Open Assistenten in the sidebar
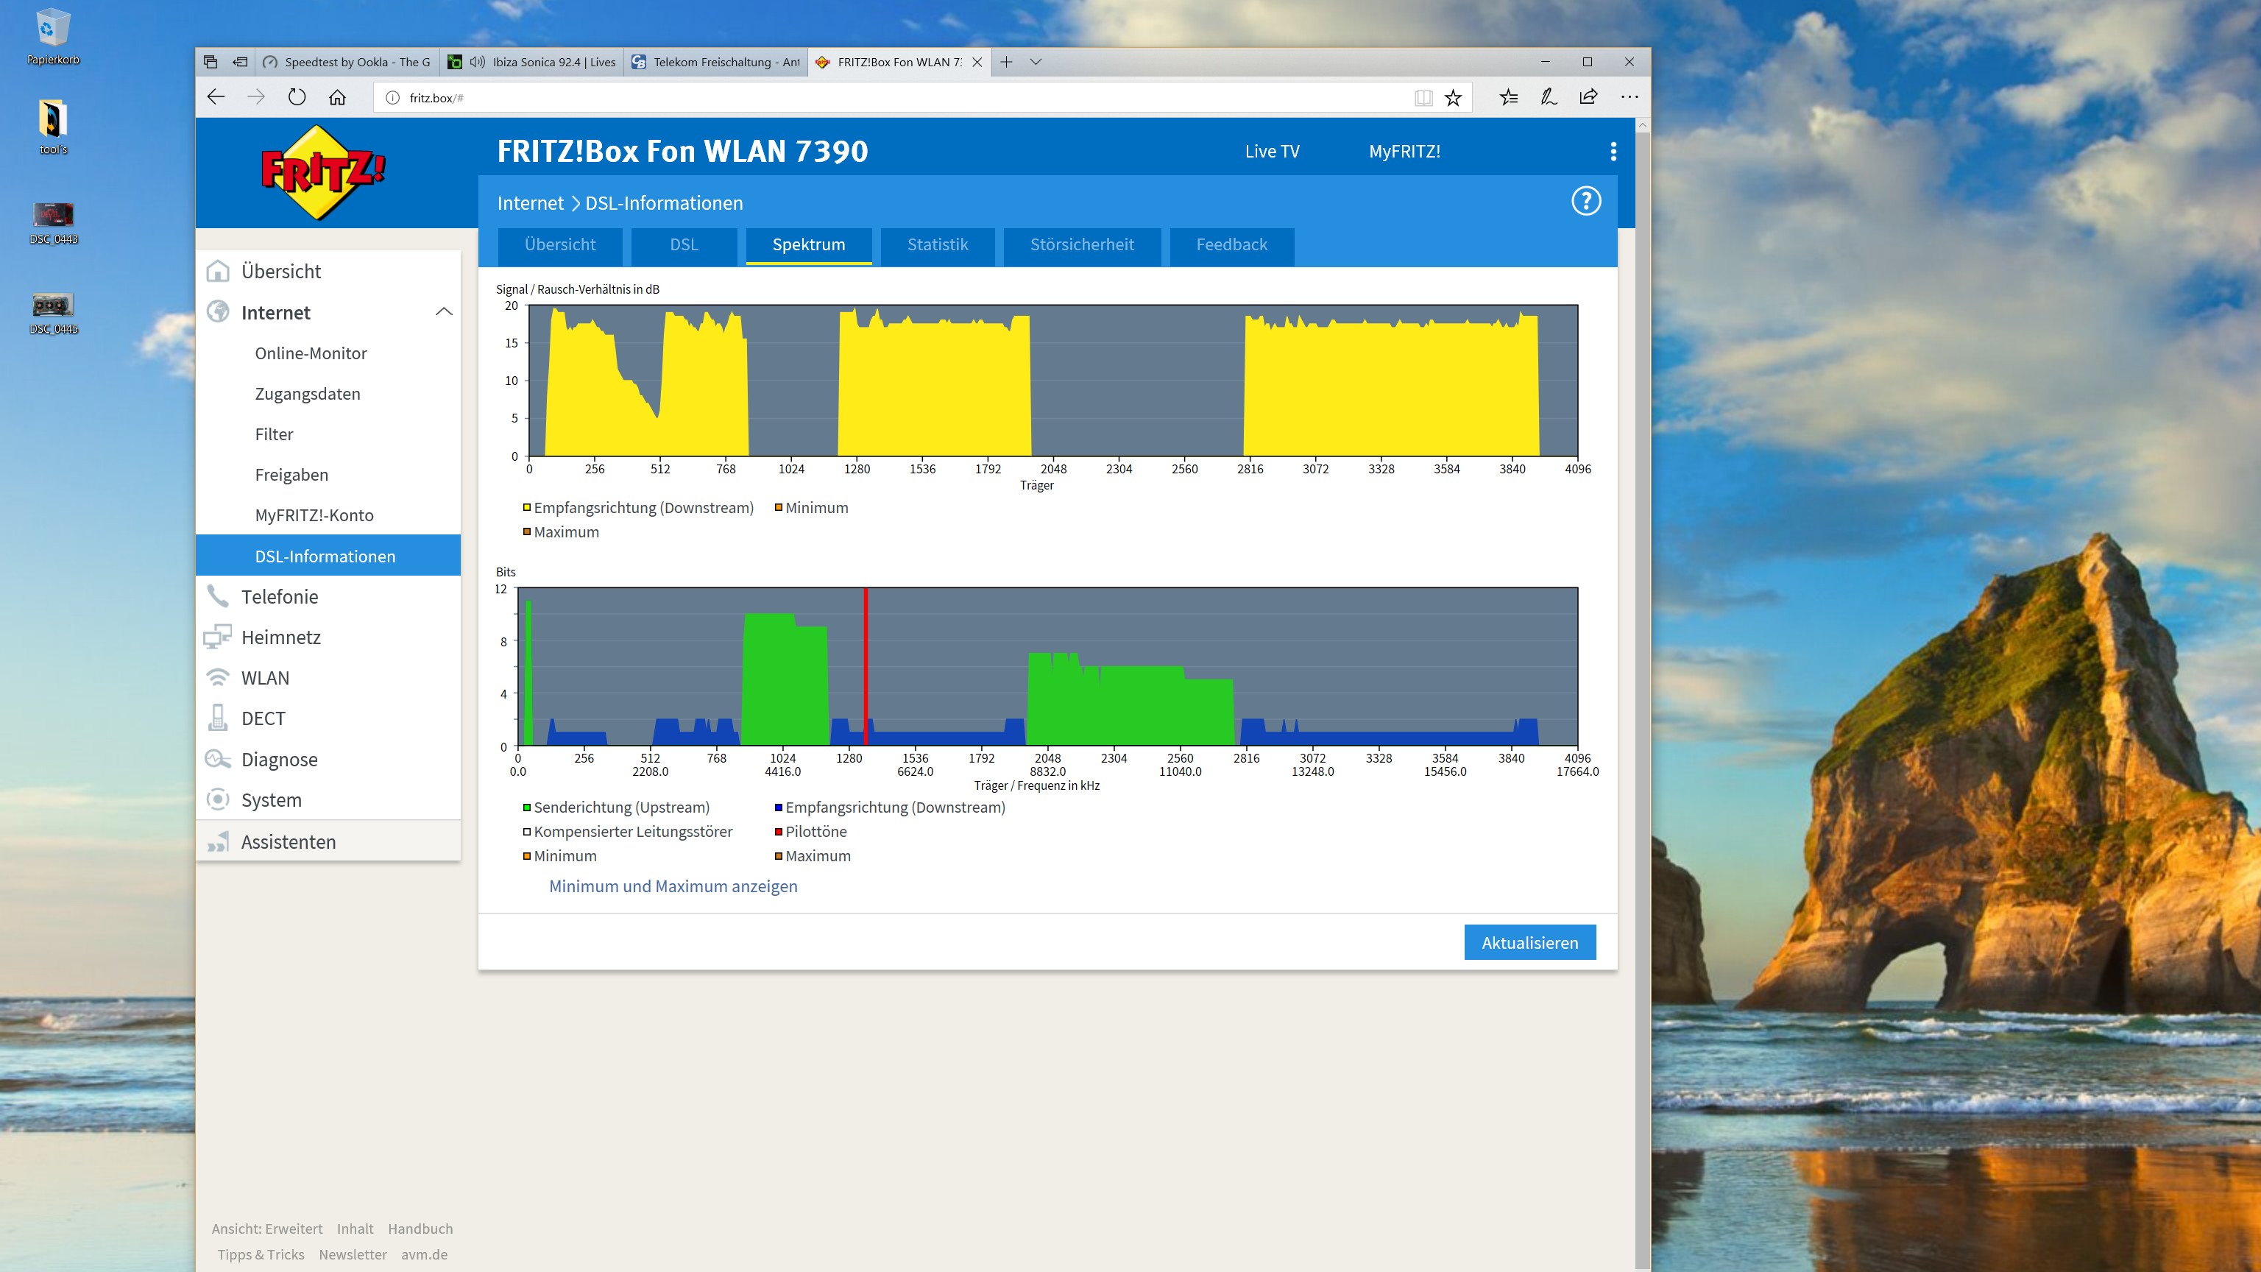Viewport: 2261px width, 1272px height. click(288, 842)
